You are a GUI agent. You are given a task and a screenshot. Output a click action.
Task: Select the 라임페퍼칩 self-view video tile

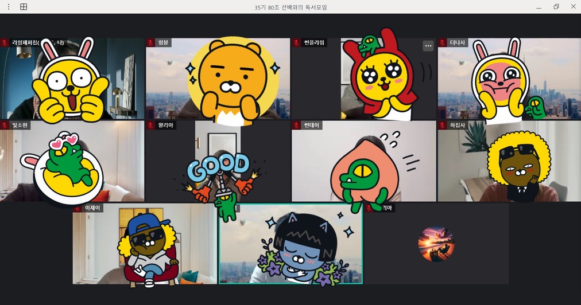(x=72, y=79)
